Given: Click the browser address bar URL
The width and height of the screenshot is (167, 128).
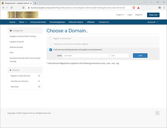Looking at the screenshot, I should (x=77, y=8).
